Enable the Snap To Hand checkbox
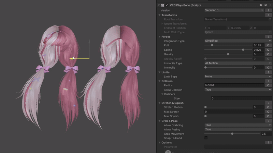 tap(206, 138)
